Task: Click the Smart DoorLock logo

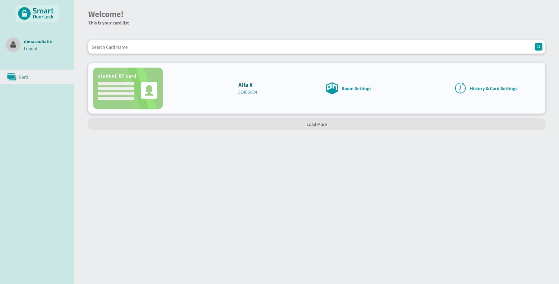Action: (x=37, y=13)
